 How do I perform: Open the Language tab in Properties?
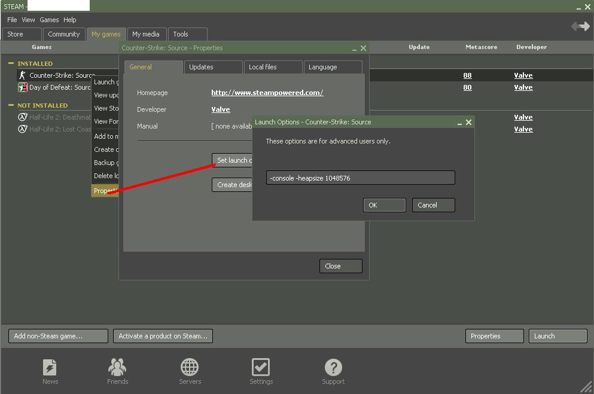pos(333,67)
